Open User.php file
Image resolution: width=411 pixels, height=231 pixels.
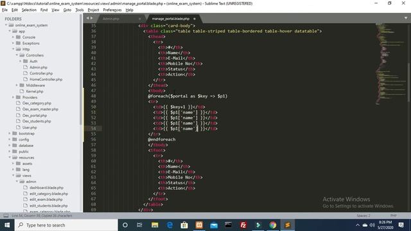pos(30,128)
